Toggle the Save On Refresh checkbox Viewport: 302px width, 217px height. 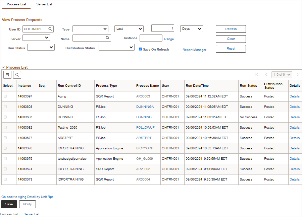[x=140, y=49]
